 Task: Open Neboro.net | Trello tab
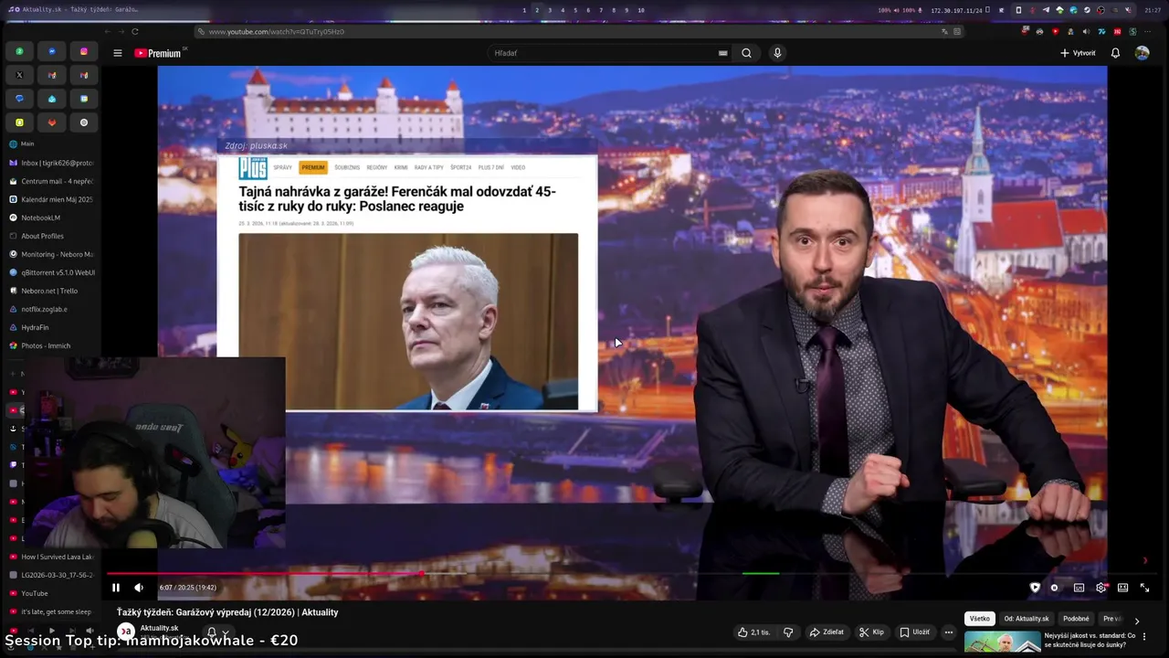tap(52, 291)
